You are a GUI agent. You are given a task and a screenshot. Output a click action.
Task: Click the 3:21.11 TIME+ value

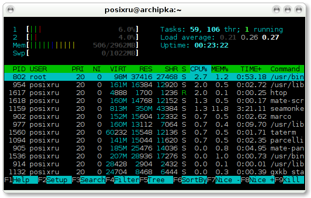251,109
